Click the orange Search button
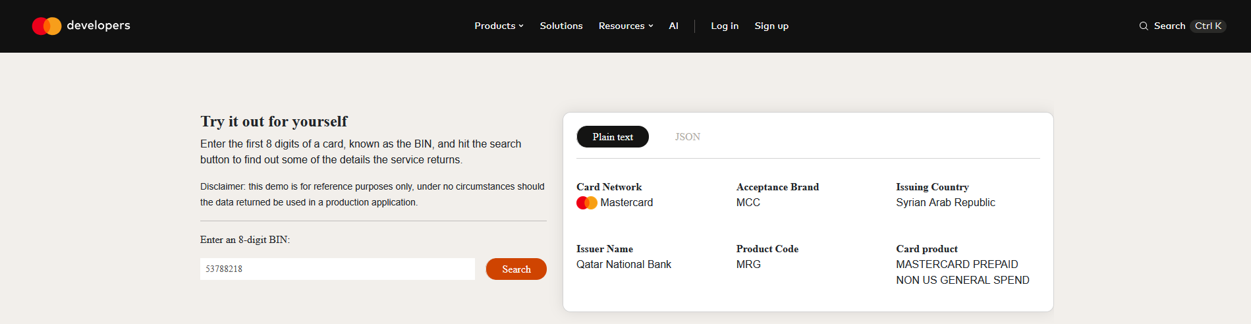Image resolution: width=1251 pixels, height=324 pixels. pyautogui.click(x=516, y=269)
